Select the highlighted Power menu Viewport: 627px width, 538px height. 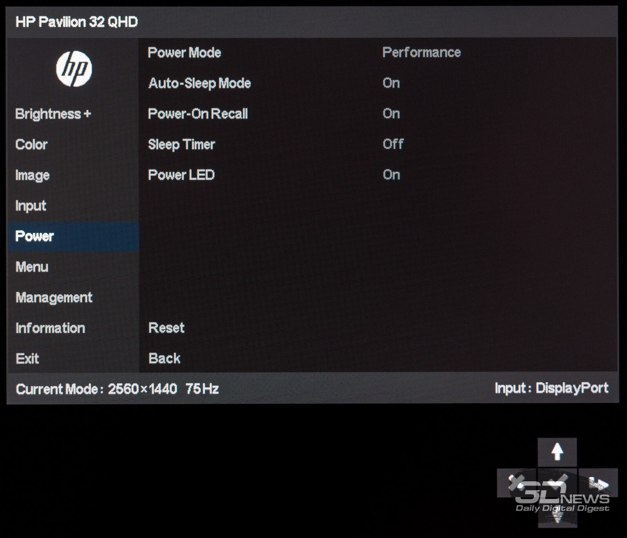73,236
